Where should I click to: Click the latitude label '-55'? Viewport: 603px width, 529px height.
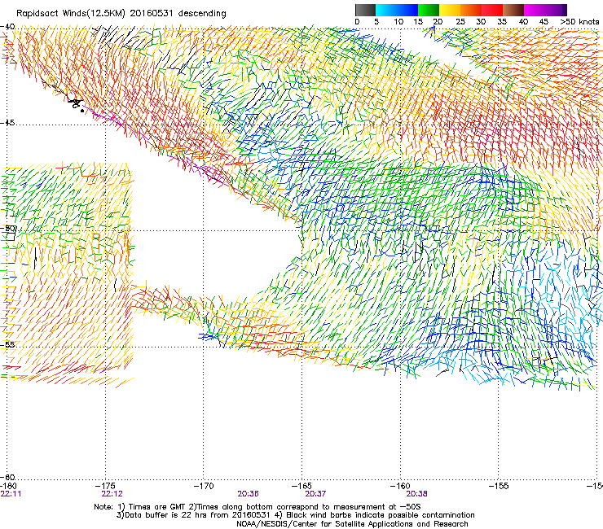pos(7,344)
